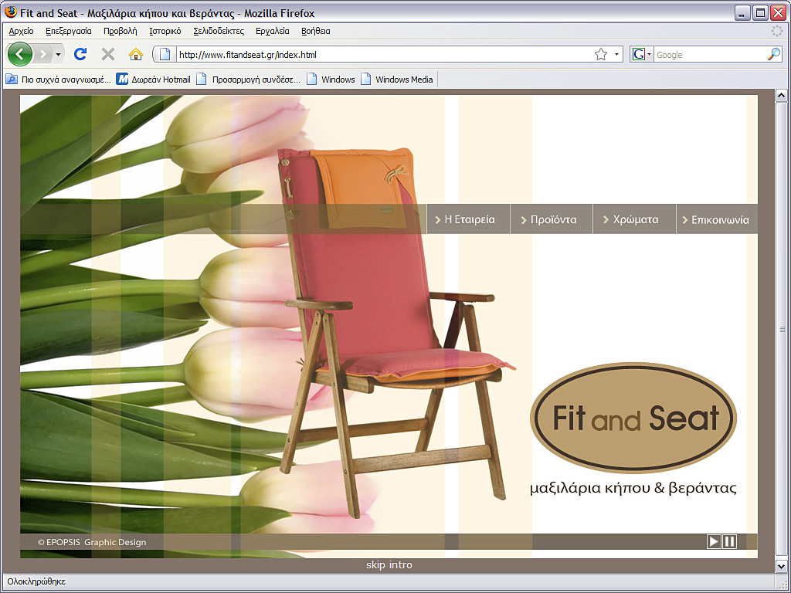This screenshot has width=791, height=593.
Task: Reload the page with the Refresh icon
Action: click(80, 54)
